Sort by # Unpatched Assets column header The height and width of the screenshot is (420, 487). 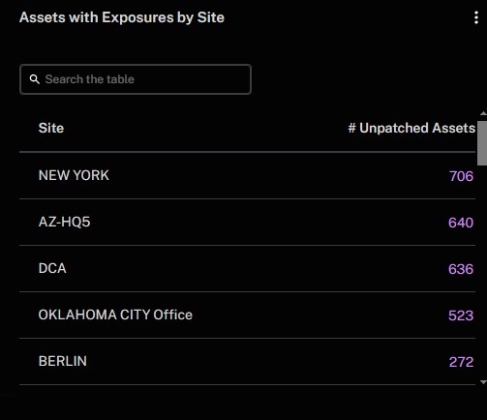[x=411, y=128]
